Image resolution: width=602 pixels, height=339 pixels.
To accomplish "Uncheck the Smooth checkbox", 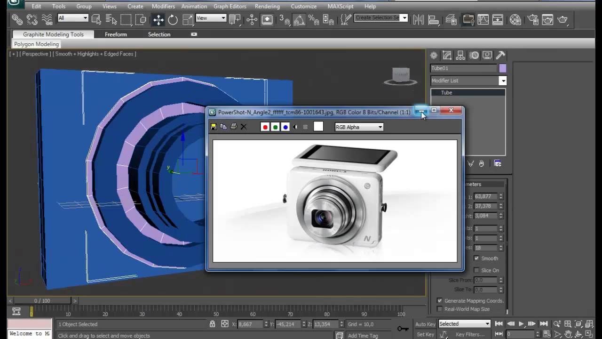I will coord(476,258).
